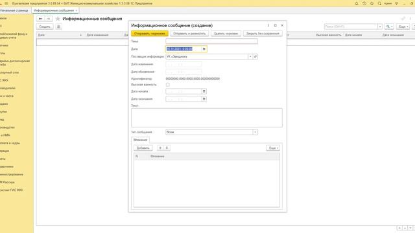Maximize the Информационное сообщение dialog
This screenshot has width=415, height=233.
pyautogui.click(x=275, y=25)
